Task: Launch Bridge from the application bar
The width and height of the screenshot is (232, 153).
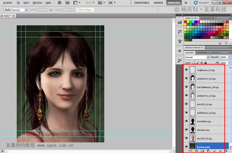Action: pos(60,3)
